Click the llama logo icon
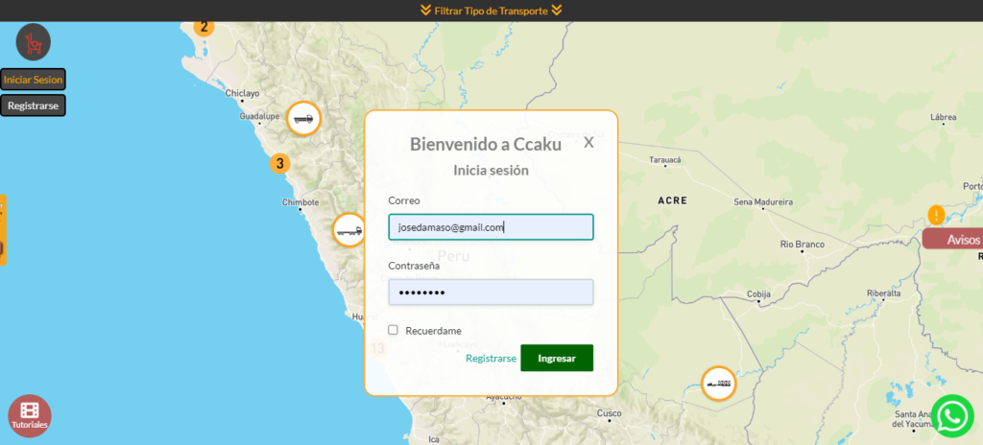This screenshot has width=983, height=445. (34, 42)
